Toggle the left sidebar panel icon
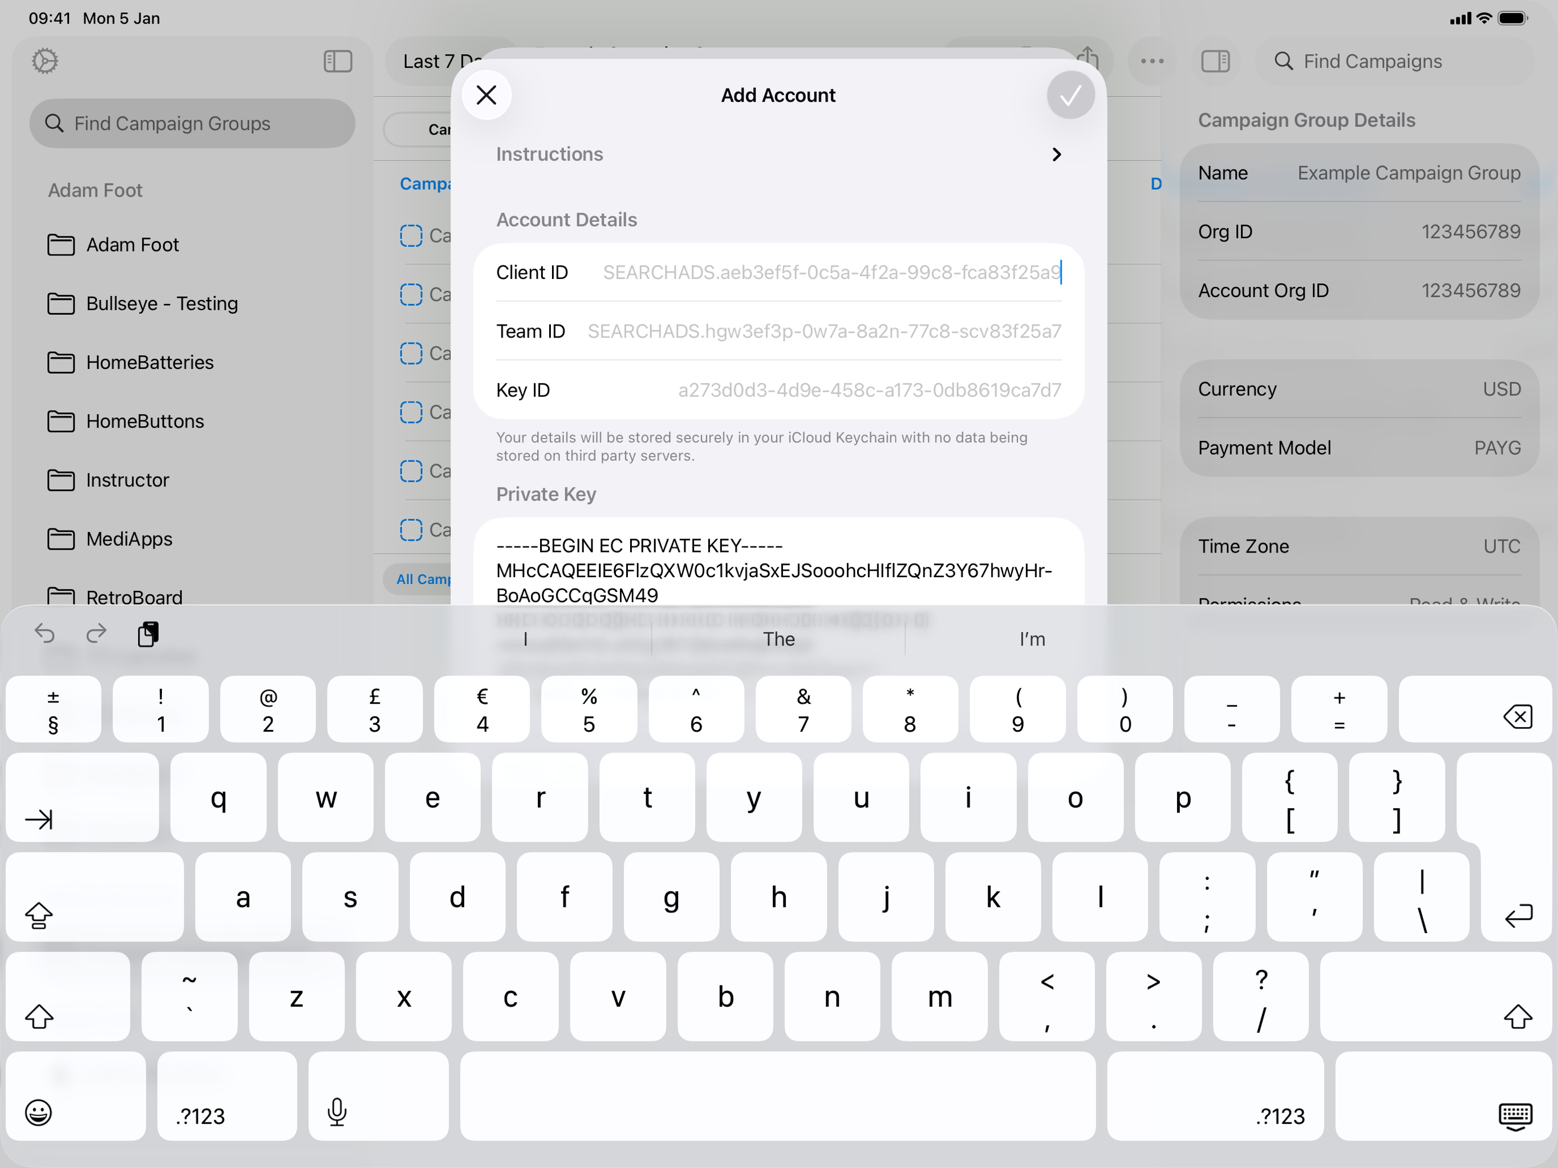 [x=338, y=61]
